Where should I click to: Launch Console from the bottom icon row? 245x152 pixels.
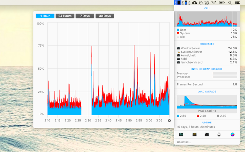click(194, 134)
